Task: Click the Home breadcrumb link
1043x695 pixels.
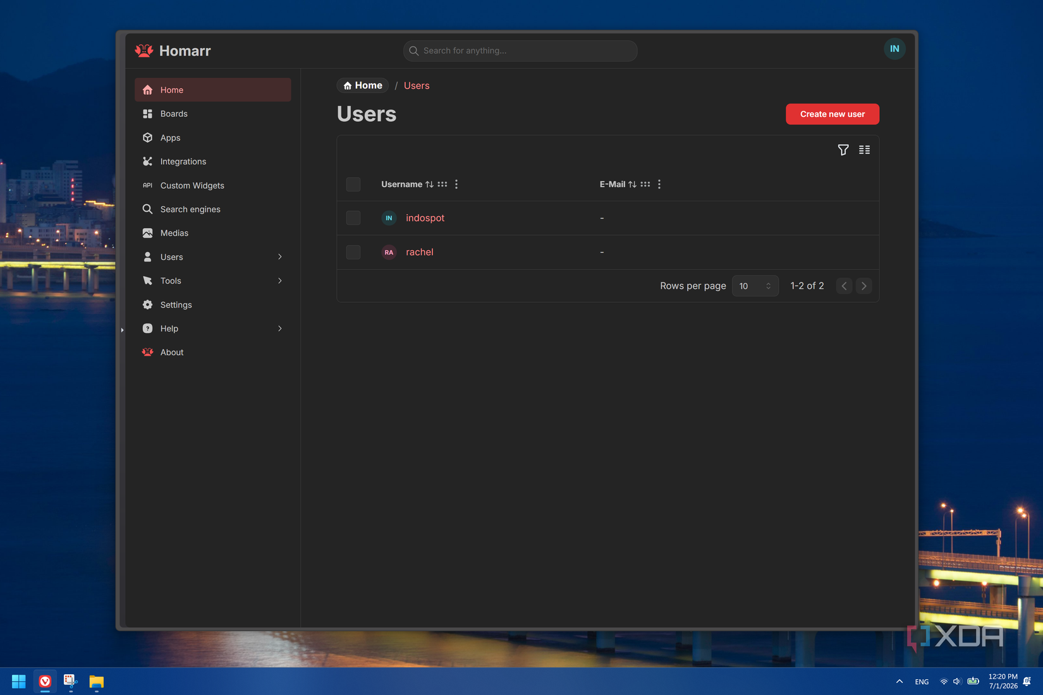Action: 363,85
